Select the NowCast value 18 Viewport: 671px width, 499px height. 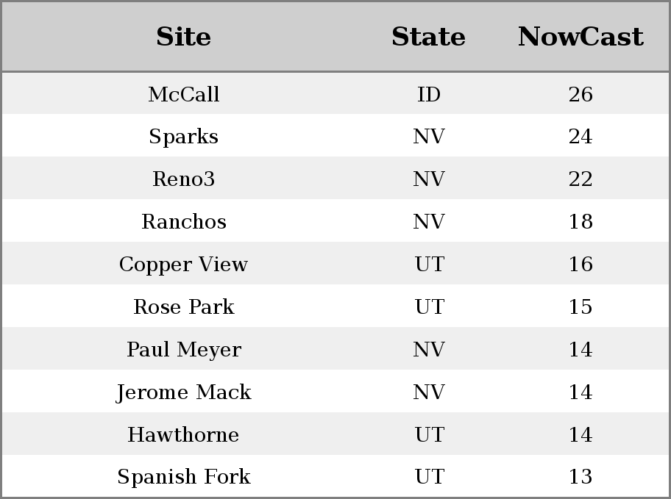[581, 222]
